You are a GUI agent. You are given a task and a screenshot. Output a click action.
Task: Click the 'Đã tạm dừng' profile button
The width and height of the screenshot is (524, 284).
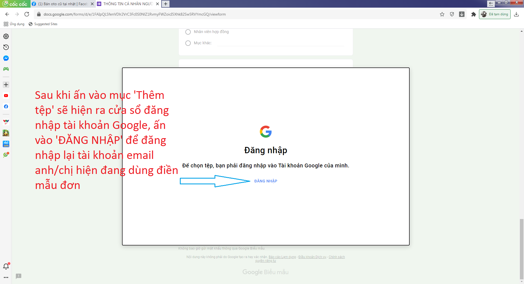click(495, 14)
